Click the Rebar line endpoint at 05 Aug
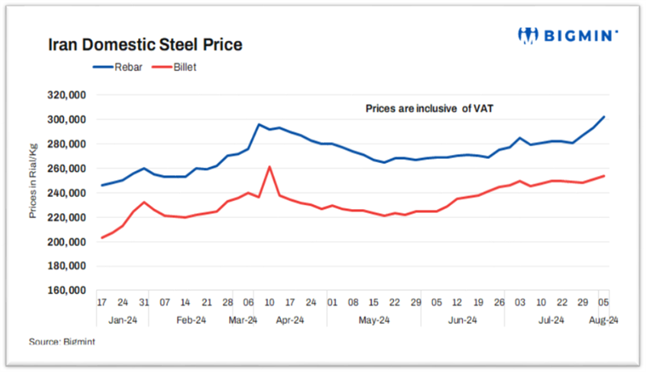 (603, 117)
